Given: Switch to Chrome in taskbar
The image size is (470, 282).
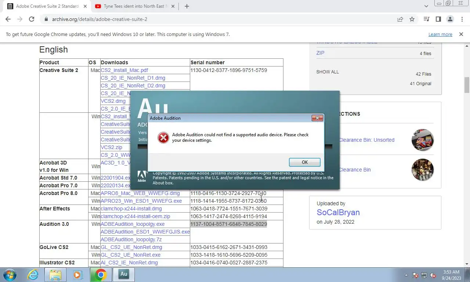Looking at the screenshot, I should pos(100,275).
